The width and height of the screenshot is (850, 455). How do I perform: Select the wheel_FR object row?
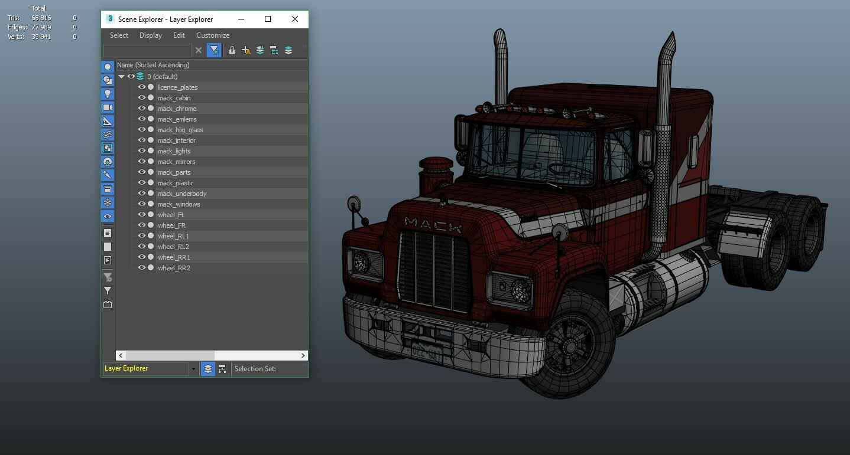(x=212, y=225)
